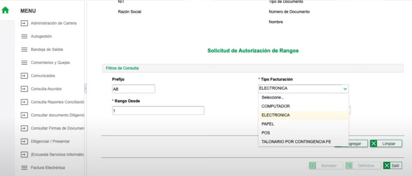Click the Limpiar button
Image resolution: width=412 pixels, height=176 pixels.
click(386, 144)
